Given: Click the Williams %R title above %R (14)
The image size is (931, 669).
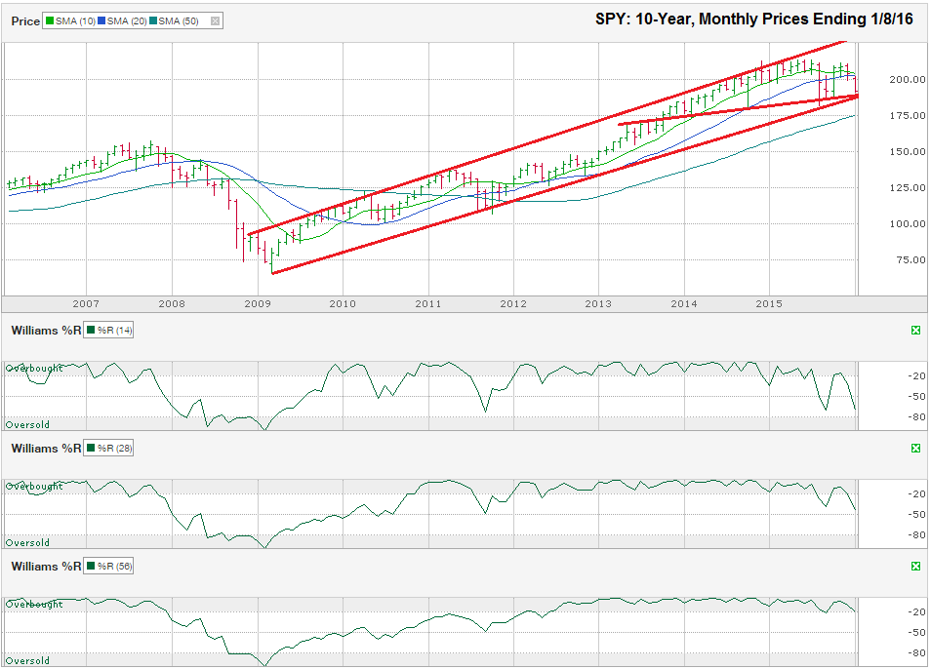Looking at the screenshot, I should coord(46,331).
